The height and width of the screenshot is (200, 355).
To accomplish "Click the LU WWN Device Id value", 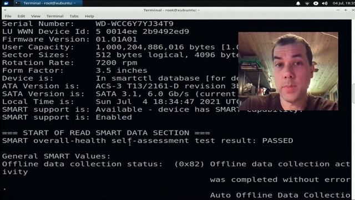I will (x=142, y=31).
